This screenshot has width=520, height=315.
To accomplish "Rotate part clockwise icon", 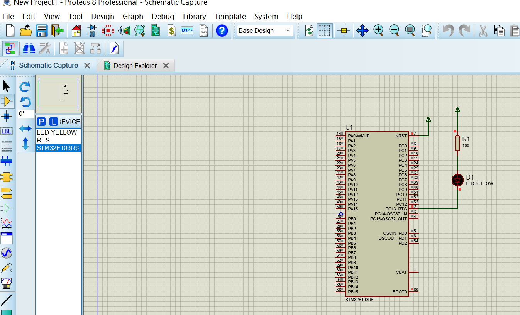I will 25,86.
